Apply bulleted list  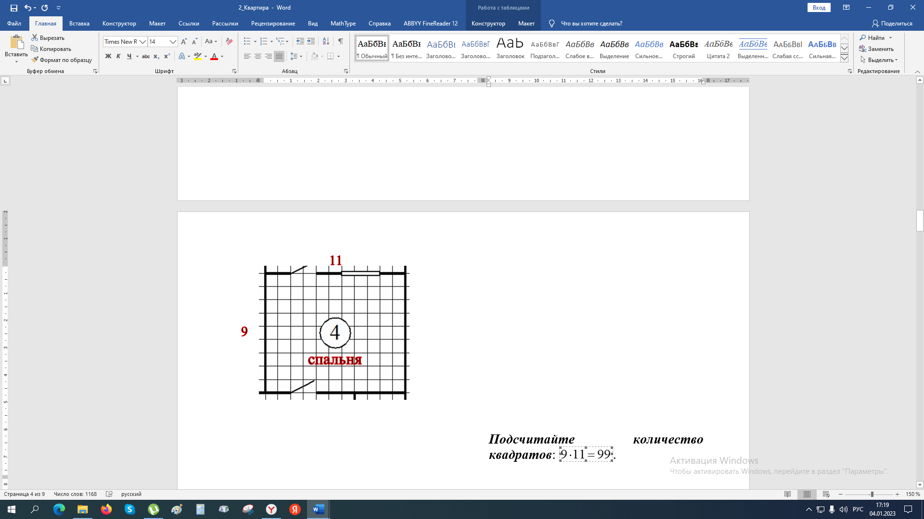click(247, 41)
